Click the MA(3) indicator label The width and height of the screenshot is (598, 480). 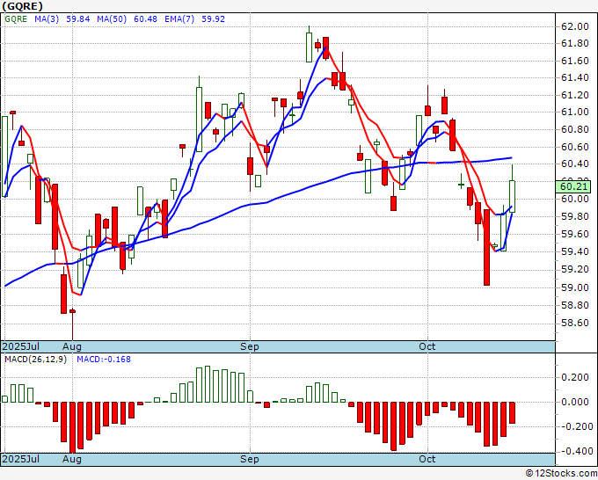[x=47, y=19]
